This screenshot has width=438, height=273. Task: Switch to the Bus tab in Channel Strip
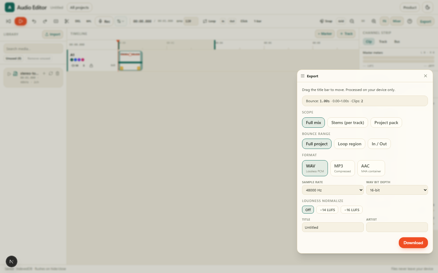[397, 42]
